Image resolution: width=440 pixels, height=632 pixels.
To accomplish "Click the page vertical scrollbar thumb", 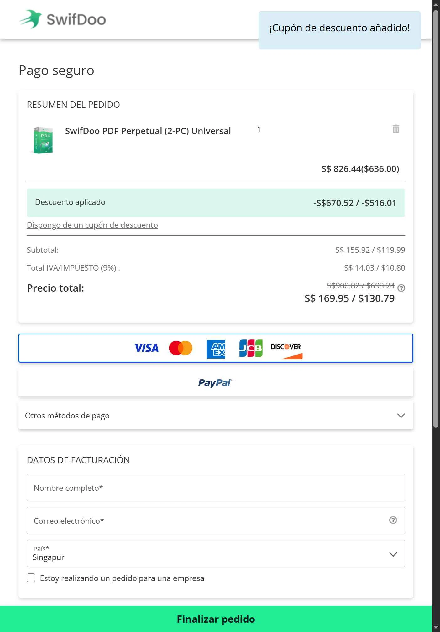I will [436, 219].
